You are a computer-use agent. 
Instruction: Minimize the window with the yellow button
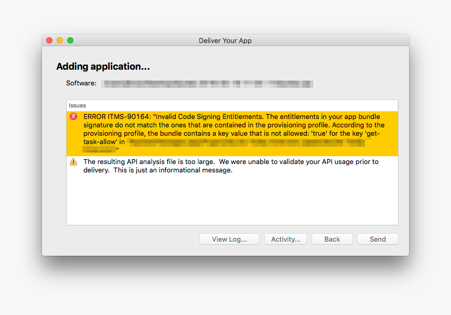[60, 40]
